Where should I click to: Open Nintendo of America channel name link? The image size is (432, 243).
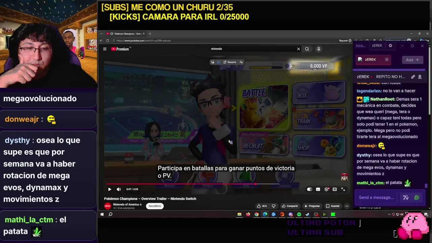tap(126, 205)
